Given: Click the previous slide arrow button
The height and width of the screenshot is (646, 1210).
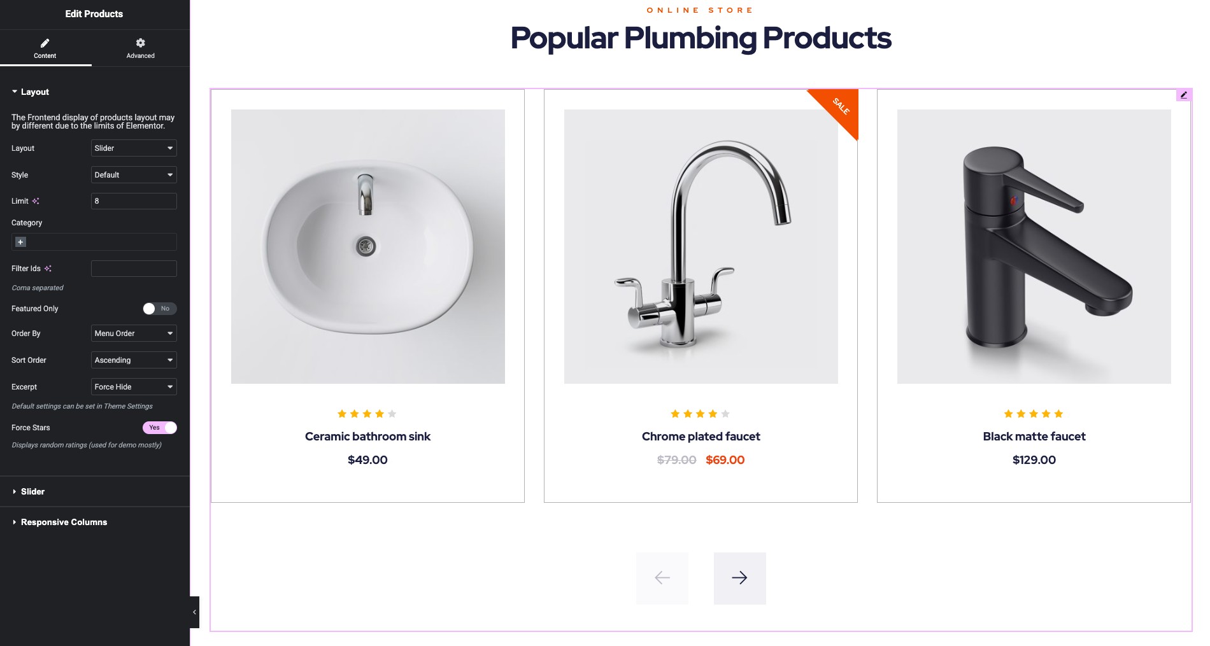Looking at the screenshot, I should (662, 578).
